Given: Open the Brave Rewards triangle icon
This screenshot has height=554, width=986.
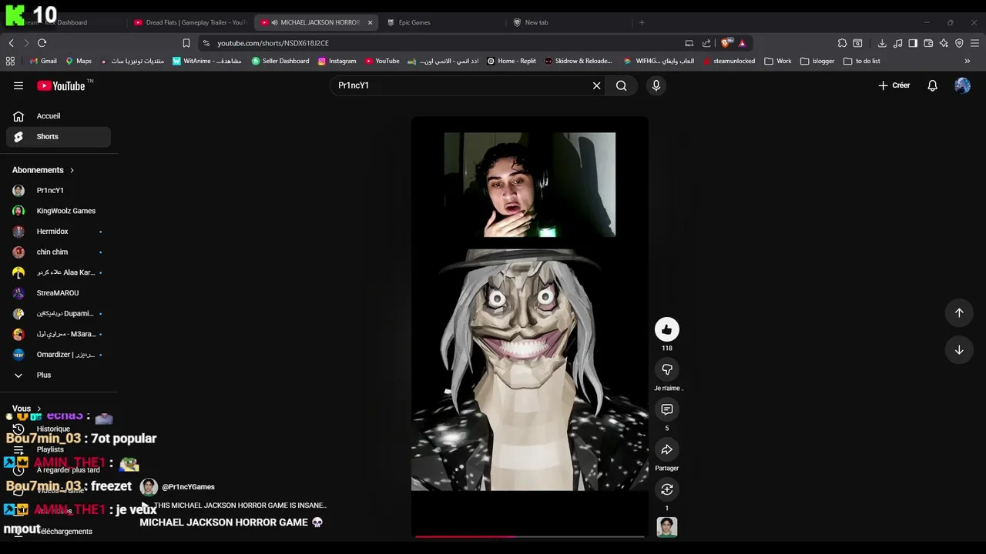Looking at the screenshot, I should tap(742, 43).
